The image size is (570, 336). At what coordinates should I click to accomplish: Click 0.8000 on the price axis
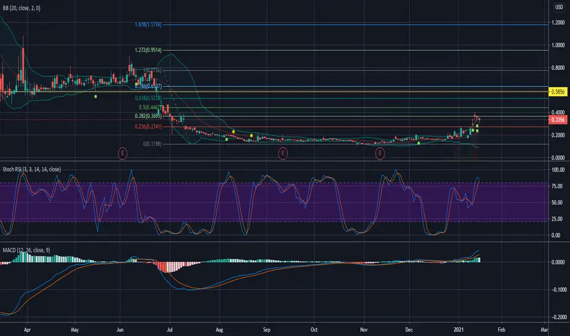pyautogui.click(x=558, y=68)
